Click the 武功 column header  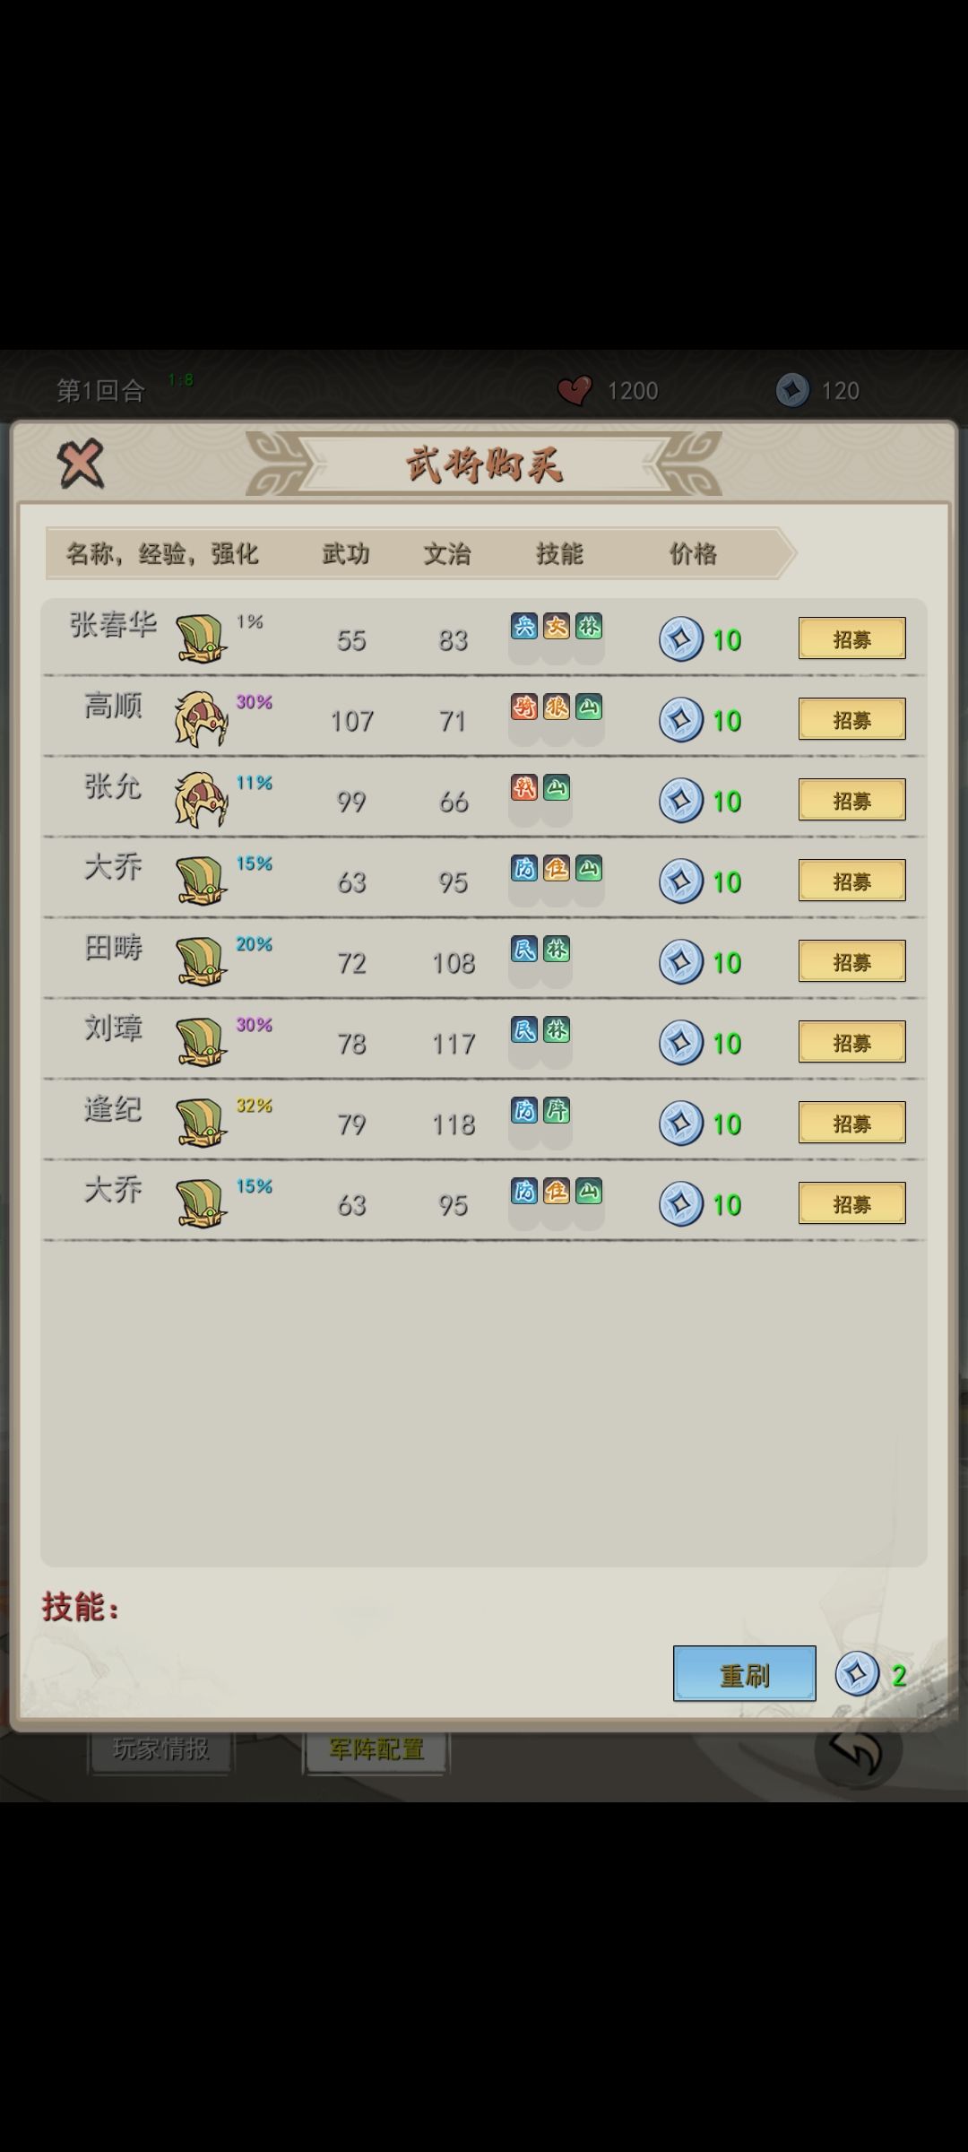pyautogui.click(x=346, y=553)
